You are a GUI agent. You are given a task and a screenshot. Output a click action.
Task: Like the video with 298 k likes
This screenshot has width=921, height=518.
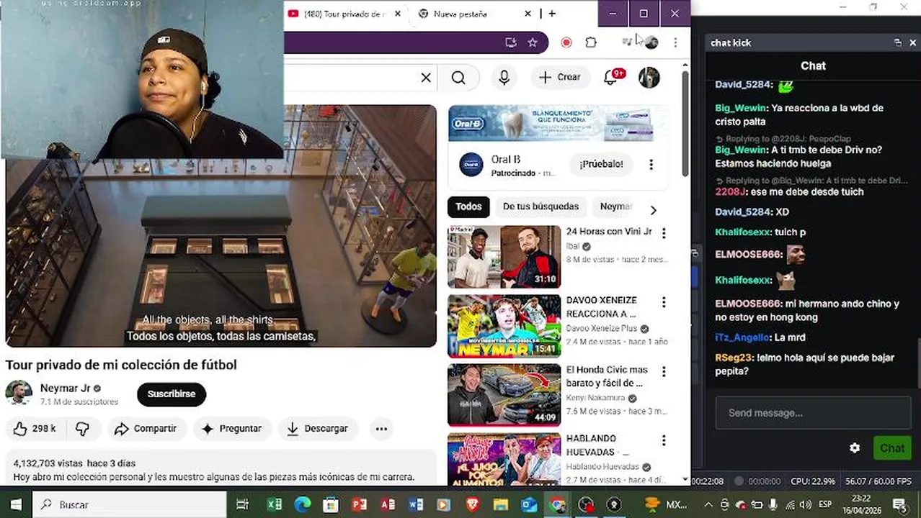click(35, 428)
